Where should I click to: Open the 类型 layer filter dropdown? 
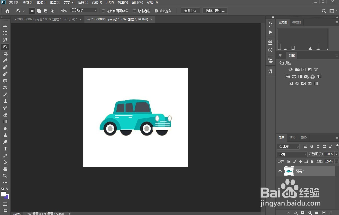[x=288, y=147]
